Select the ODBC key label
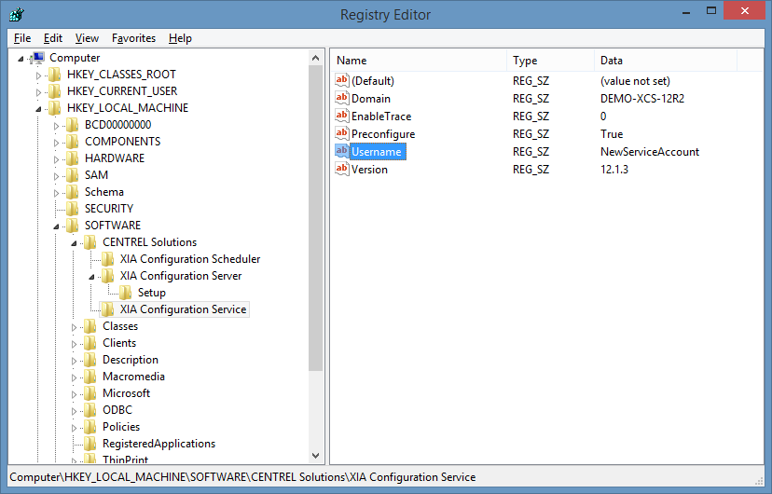 [x=117, y=410]
